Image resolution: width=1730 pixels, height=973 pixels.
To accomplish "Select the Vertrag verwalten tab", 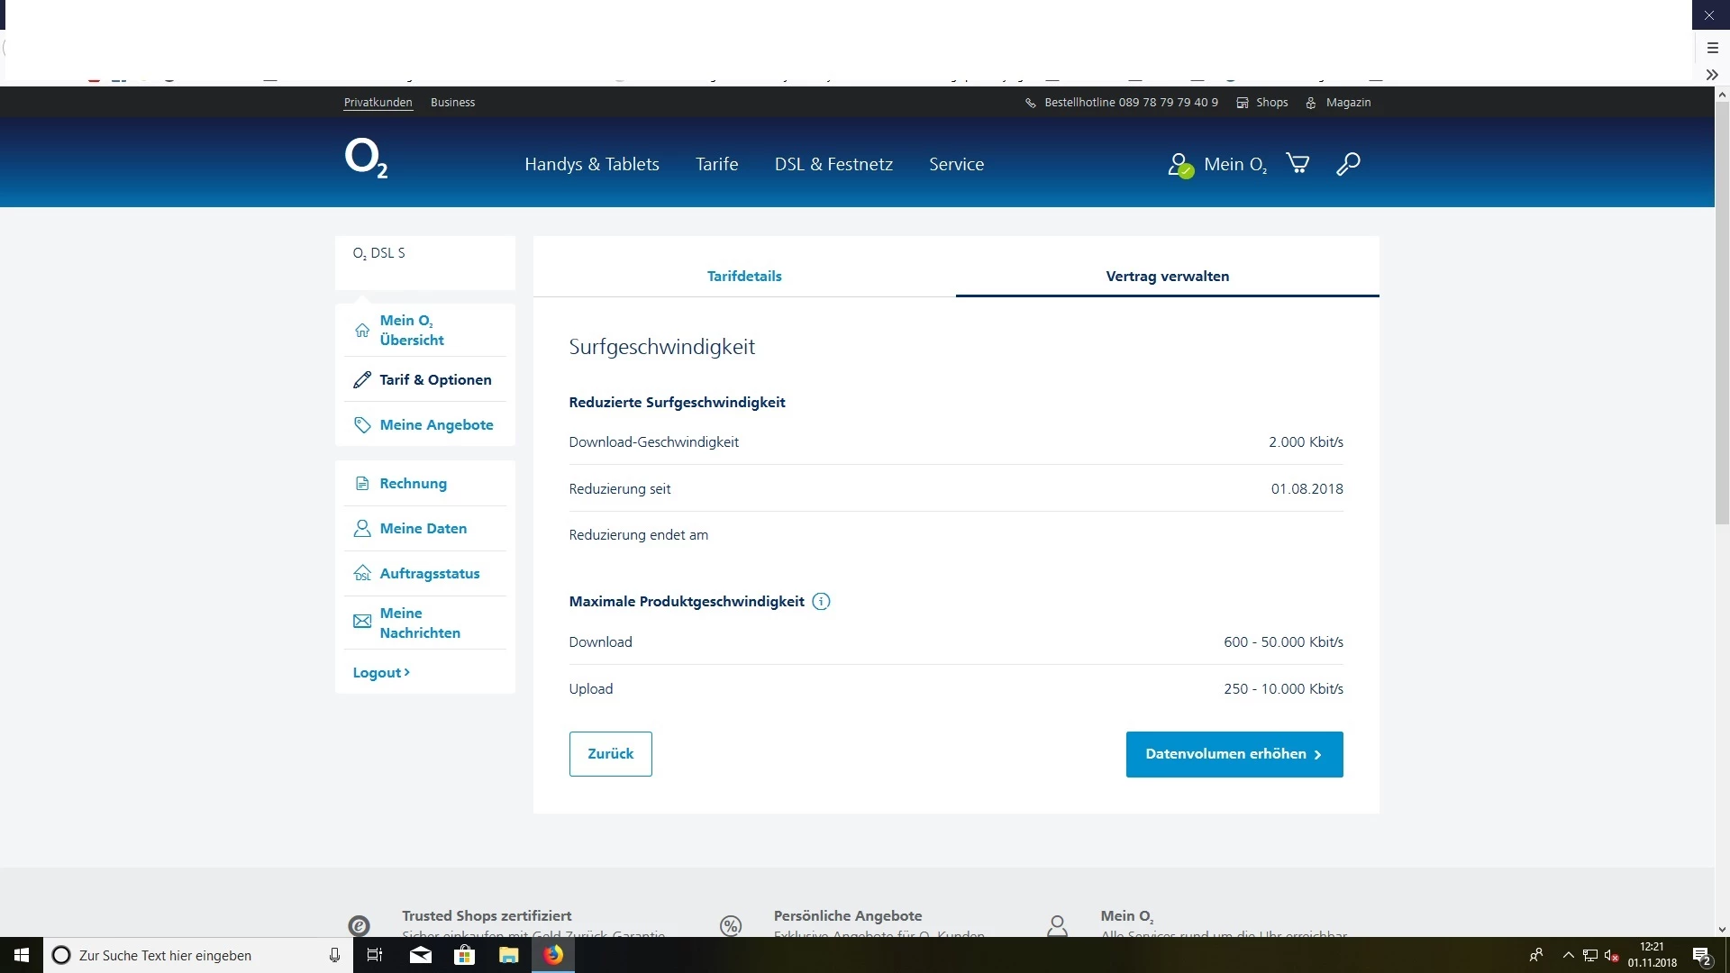I will pos(1167,277).
